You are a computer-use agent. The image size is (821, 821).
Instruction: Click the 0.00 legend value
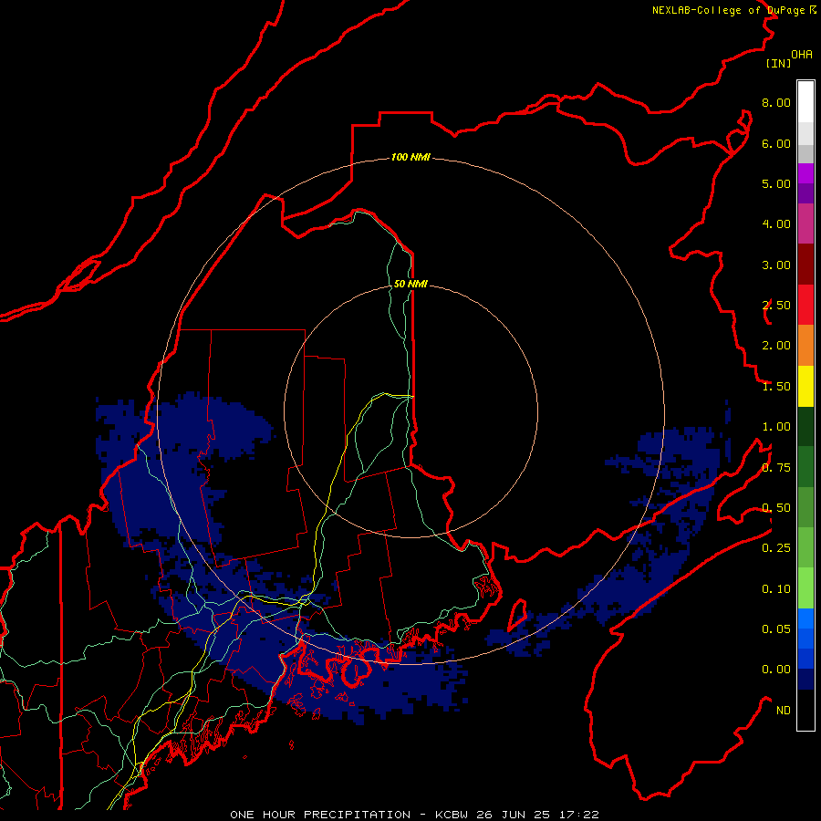(x=776, y=670)
